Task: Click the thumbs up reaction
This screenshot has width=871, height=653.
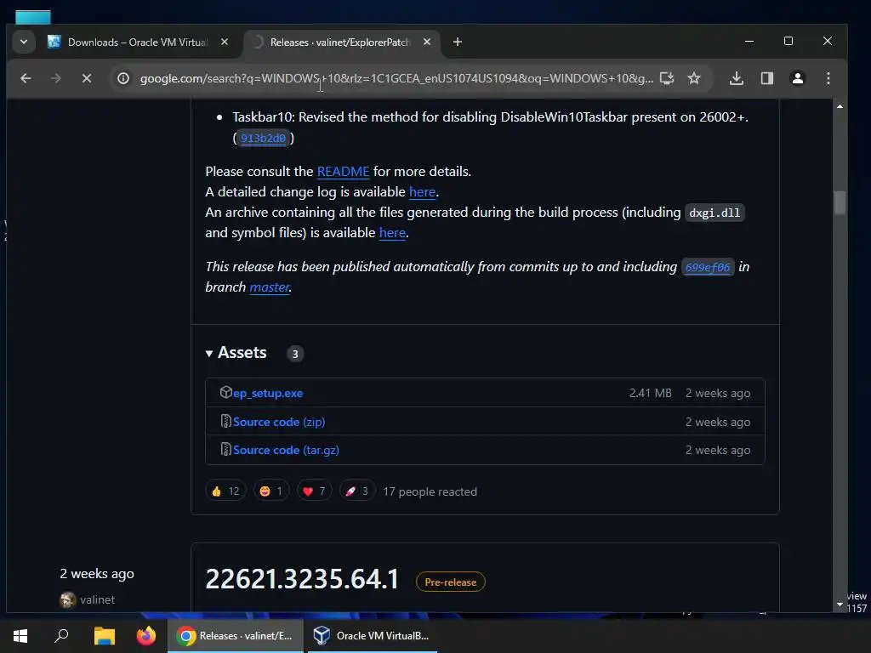Action: [225, 491]
